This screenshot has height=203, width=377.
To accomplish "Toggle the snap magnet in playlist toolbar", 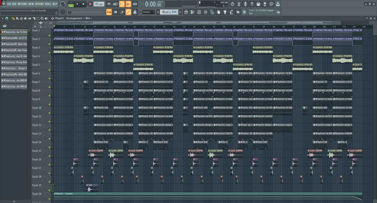I will pos(7,18).
